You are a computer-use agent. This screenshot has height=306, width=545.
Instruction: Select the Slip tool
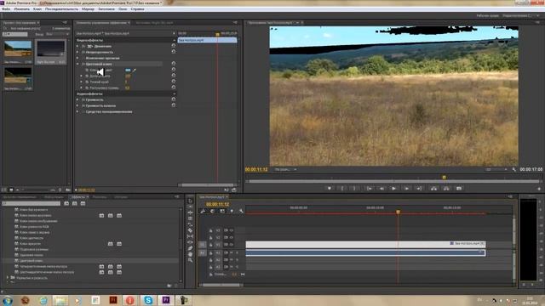[190, 236]
